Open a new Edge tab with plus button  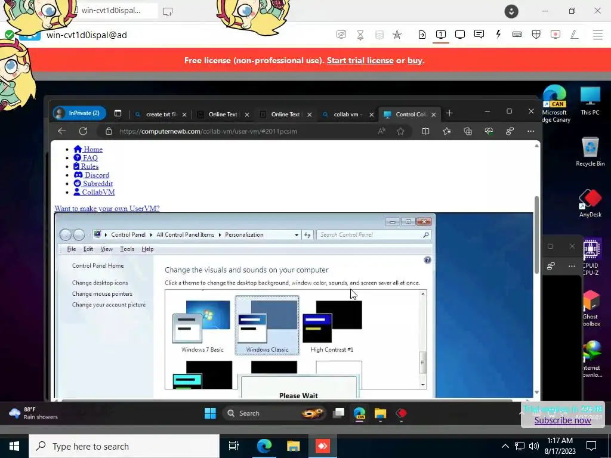pyautogui.click(x=449, y=113)
